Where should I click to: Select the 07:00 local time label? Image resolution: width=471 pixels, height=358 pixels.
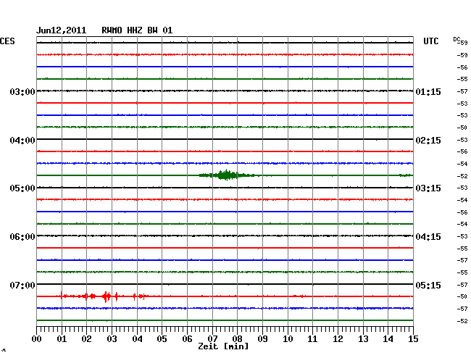point(22,285)
